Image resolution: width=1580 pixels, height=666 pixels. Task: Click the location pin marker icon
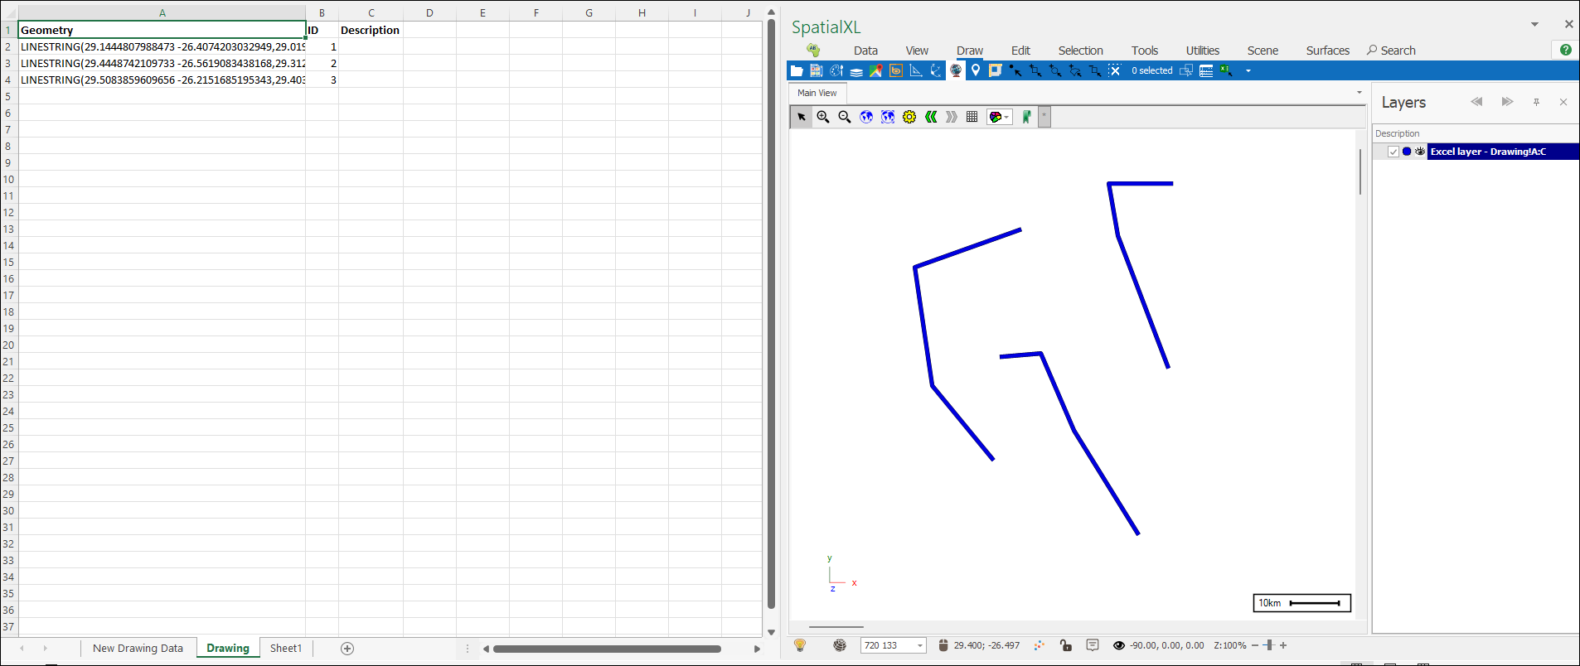(x=976, y=70)
